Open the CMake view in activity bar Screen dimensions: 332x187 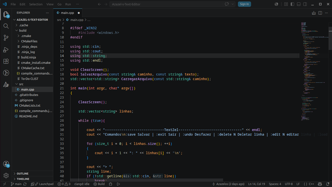(6, 85)
